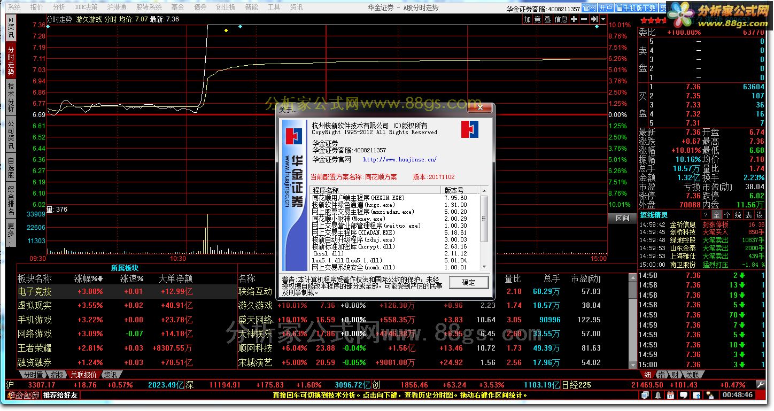Image resolution: width=774 pixels, height=411 pixels.
Task: Toggle the 叠 overlay button above the chart
Action: [x=548, y=19]
